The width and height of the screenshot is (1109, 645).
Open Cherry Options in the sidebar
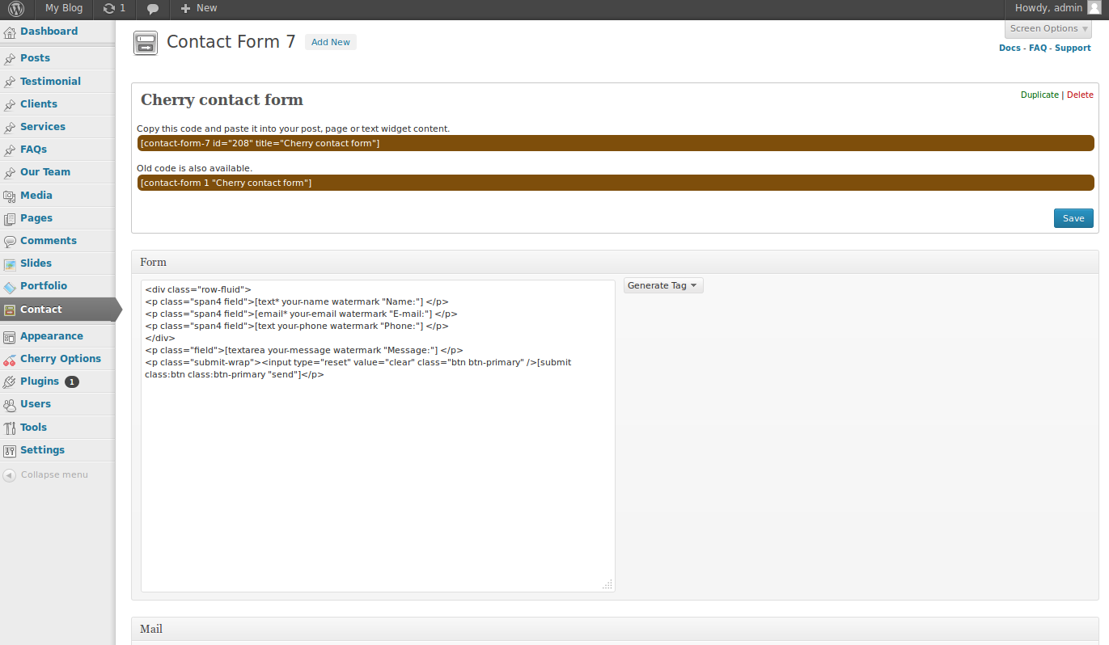[x=61, y=358]
